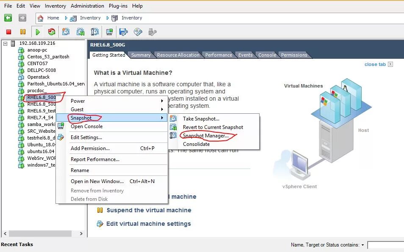404x252 pixels.
Task: Click the Reset virtual machine toolbar icon
Action: click(52, 32)
